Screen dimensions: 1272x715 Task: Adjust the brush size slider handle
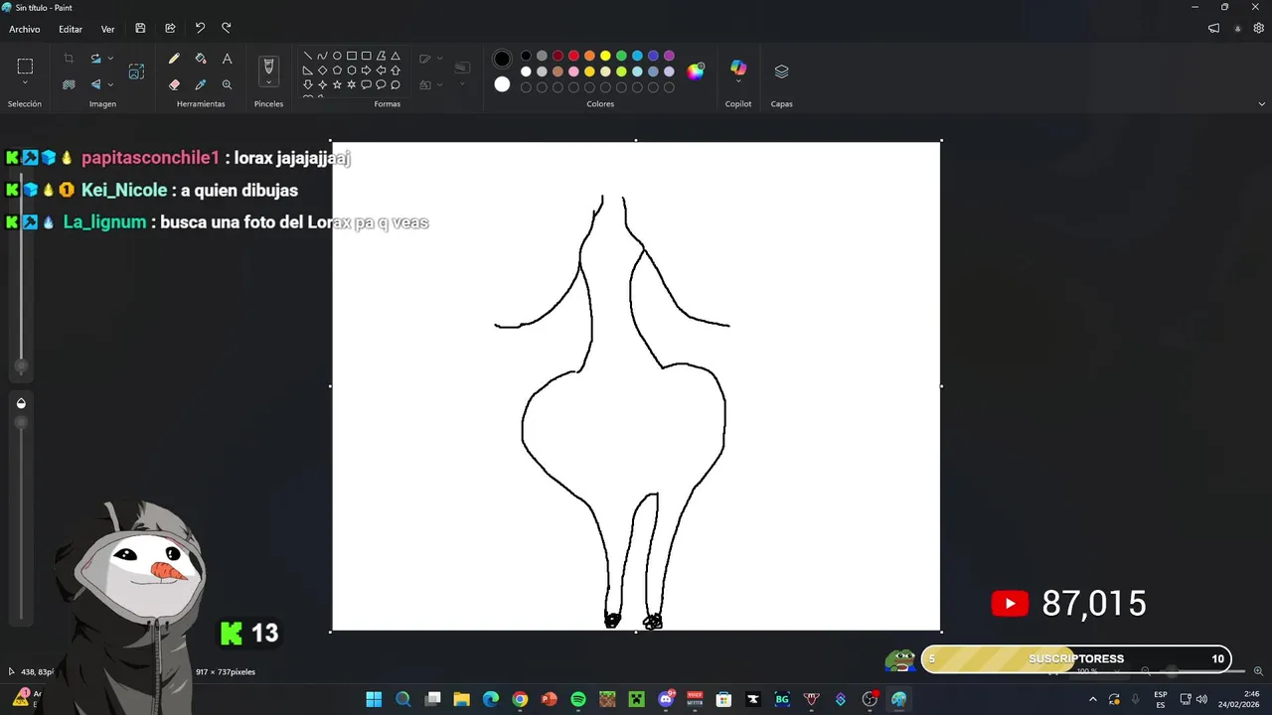(21, 367)
